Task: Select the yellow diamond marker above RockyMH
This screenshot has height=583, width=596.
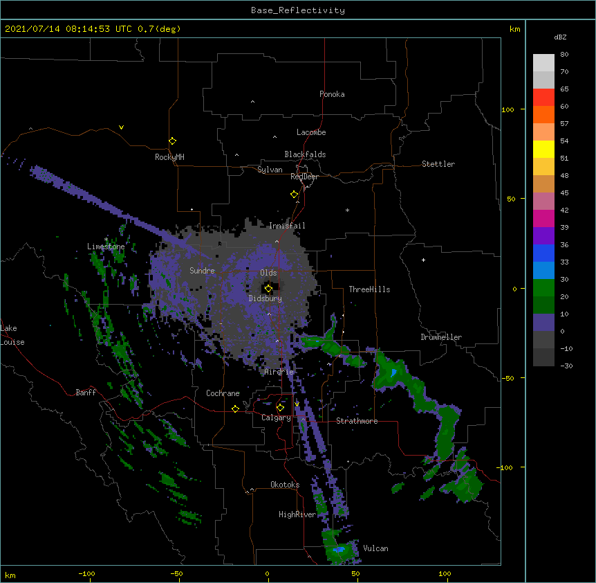Action: point(172,141)
